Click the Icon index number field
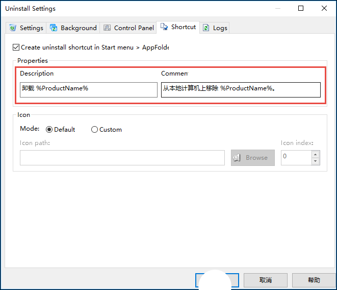337x290 pixels. (296, 158)
